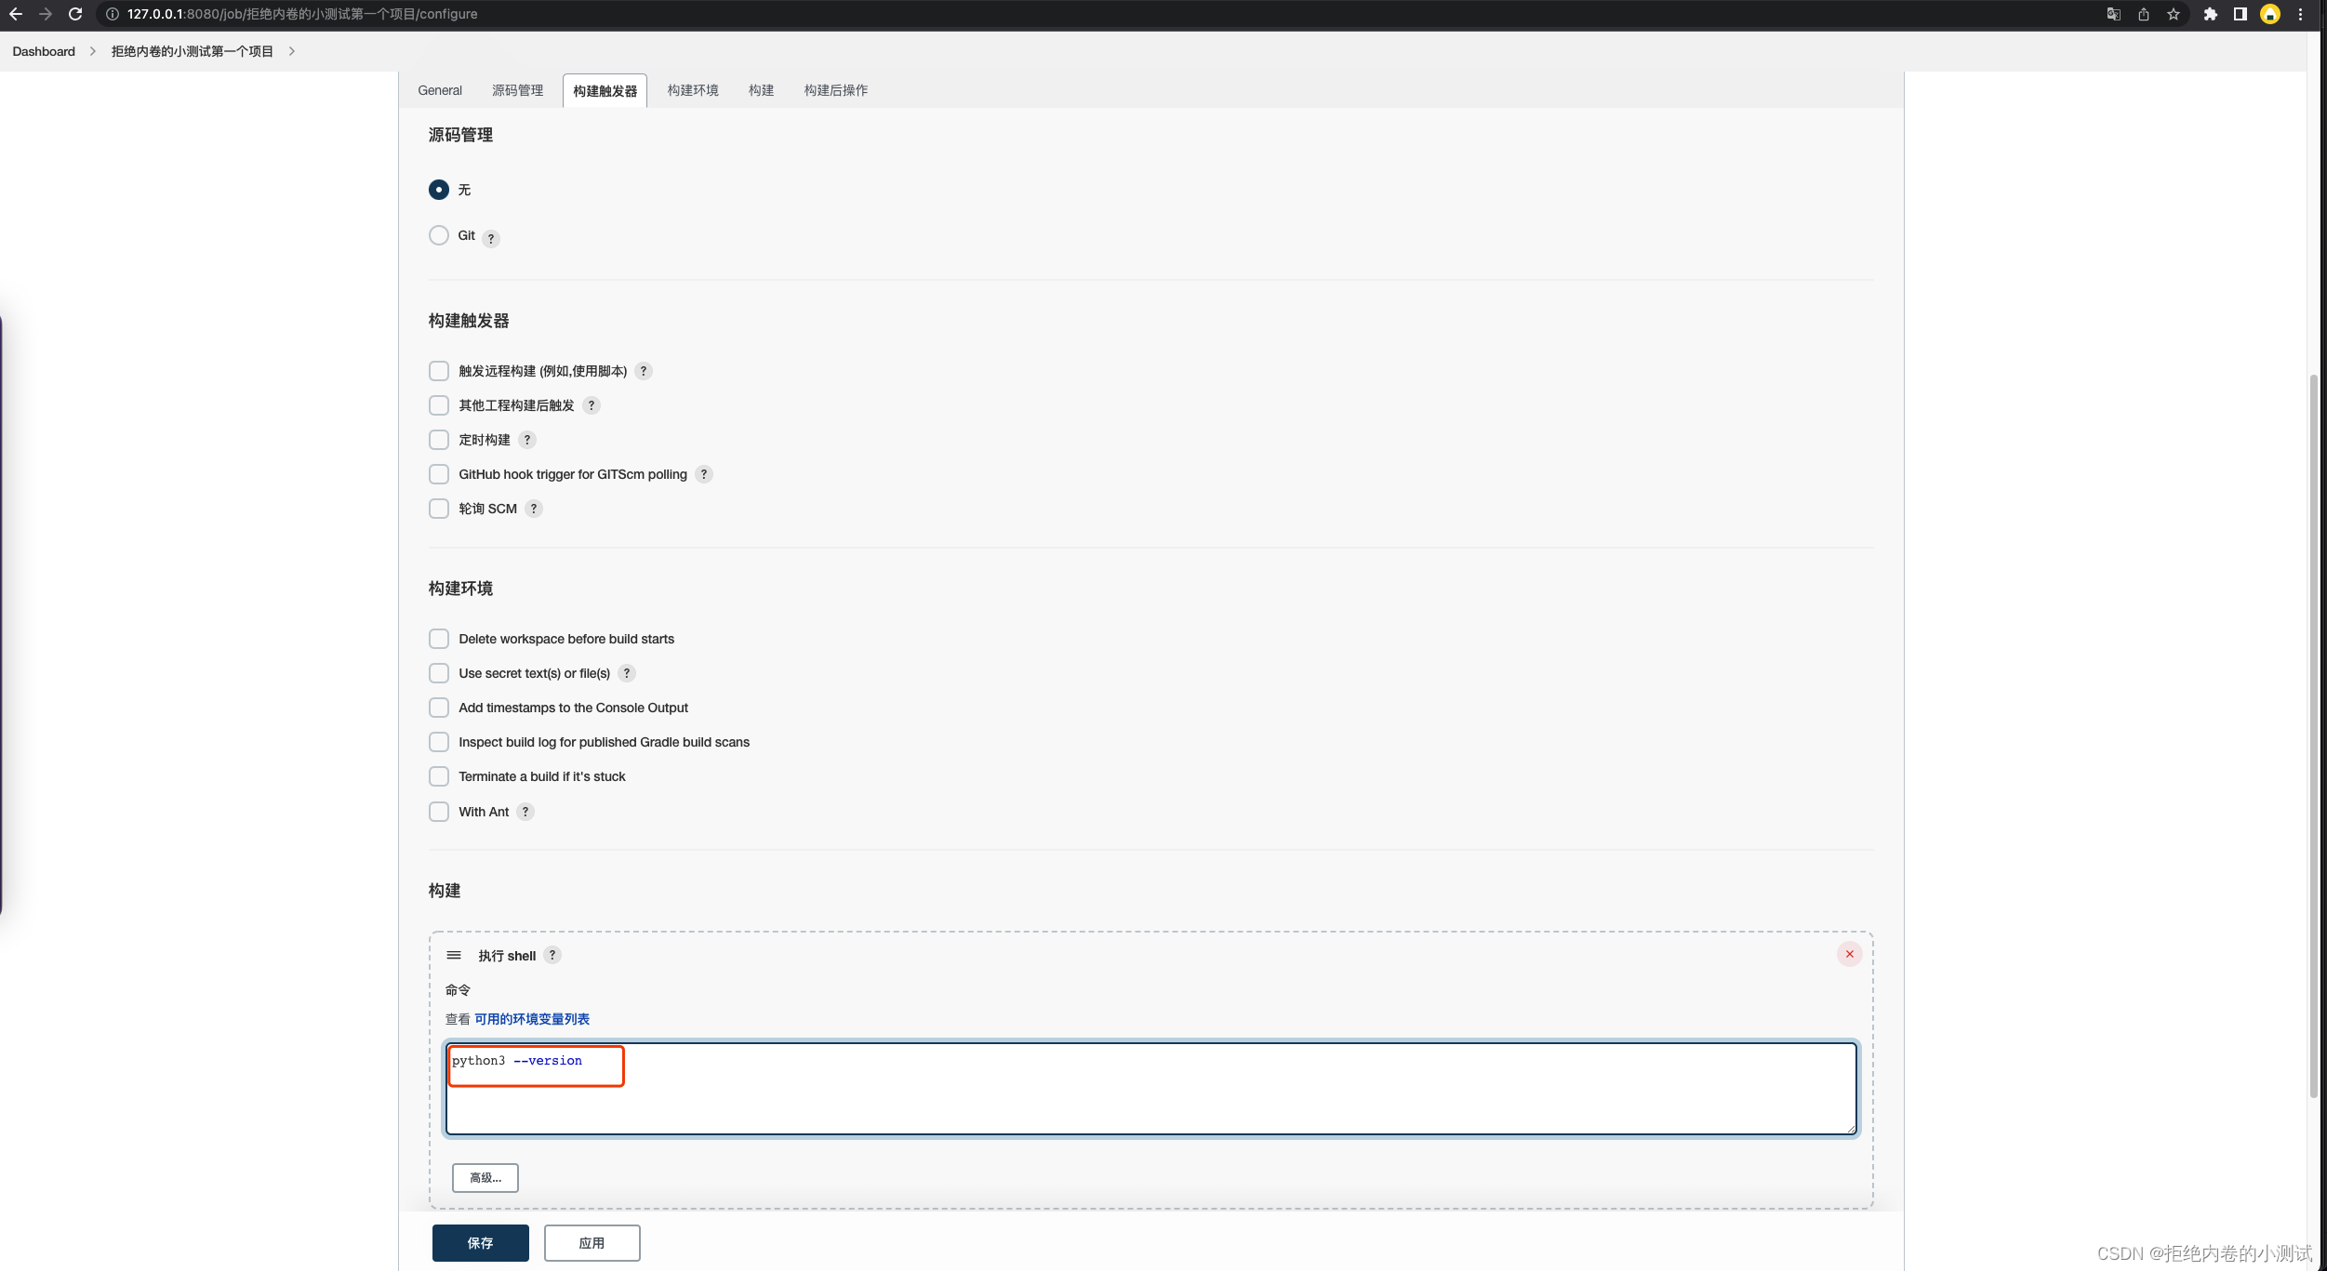Check Use secret text(s) or file(s)
2327x1271 pixels.
(439, 673)
